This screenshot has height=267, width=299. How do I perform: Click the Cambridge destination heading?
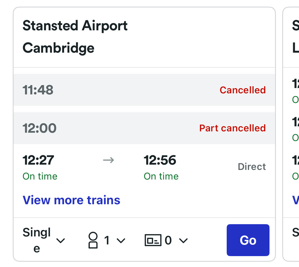(x=58, y=48)
